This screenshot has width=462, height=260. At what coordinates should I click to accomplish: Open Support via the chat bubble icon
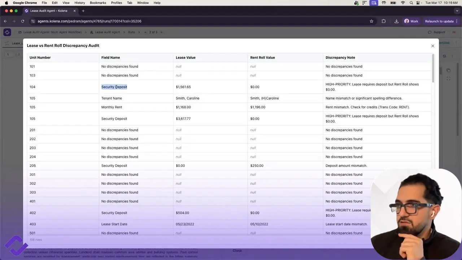(x=430, y=32)
